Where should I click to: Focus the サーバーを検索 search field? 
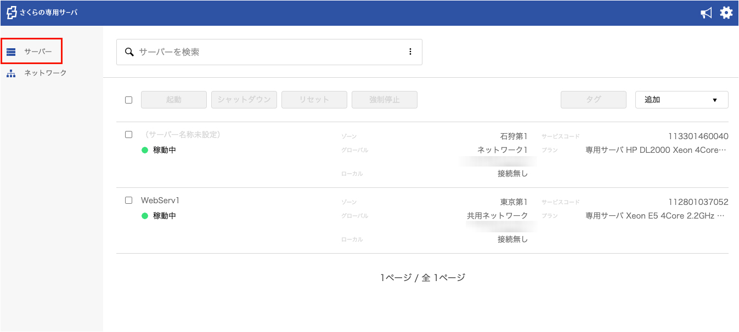(x=269, y=52)
